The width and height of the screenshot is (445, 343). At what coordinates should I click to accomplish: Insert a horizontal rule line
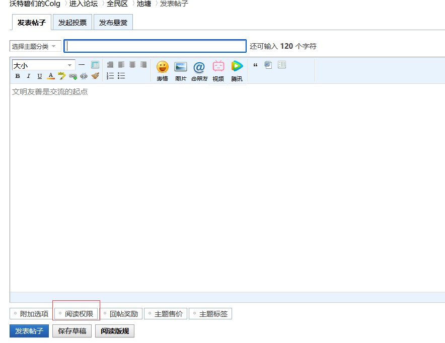(82, 65)
